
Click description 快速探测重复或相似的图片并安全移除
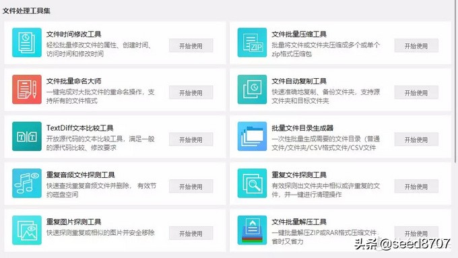click(100, 233)
